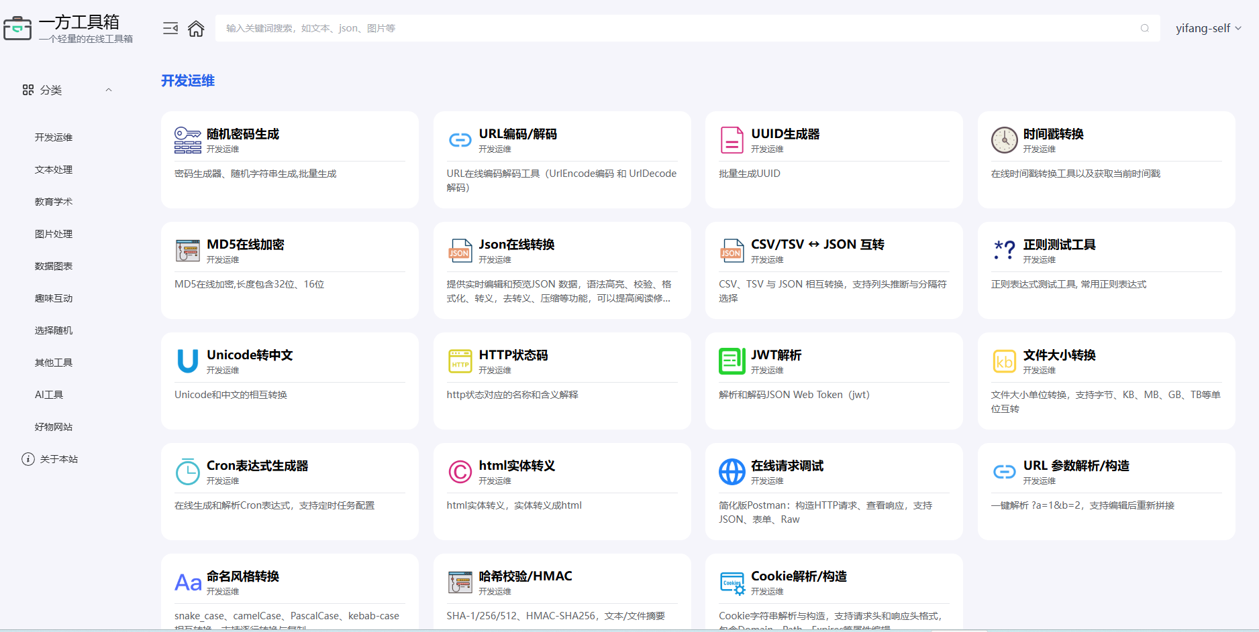Open the Json在线转换 tool card

pyautogui.click(x=562, y=270)
